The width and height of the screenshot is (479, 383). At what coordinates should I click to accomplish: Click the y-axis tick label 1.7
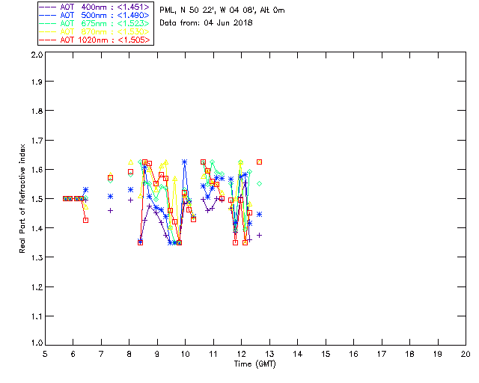[37, 141]
